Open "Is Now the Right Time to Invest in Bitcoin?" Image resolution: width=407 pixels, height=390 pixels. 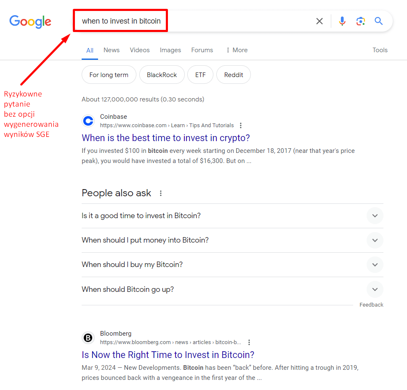tap(168, 355)
